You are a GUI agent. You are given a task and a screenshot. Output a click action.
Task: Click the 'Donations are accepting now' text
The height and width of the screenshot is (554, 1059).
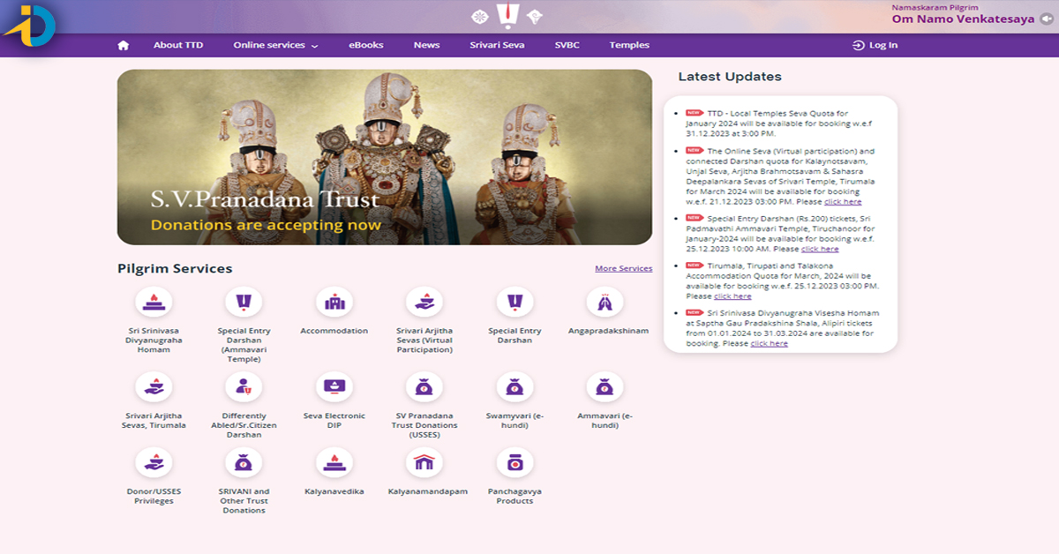tap(266, 225)
